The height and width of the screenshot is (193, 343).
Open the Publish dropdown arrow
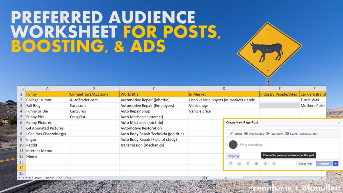pyautogui.click(x=336, y=164)
